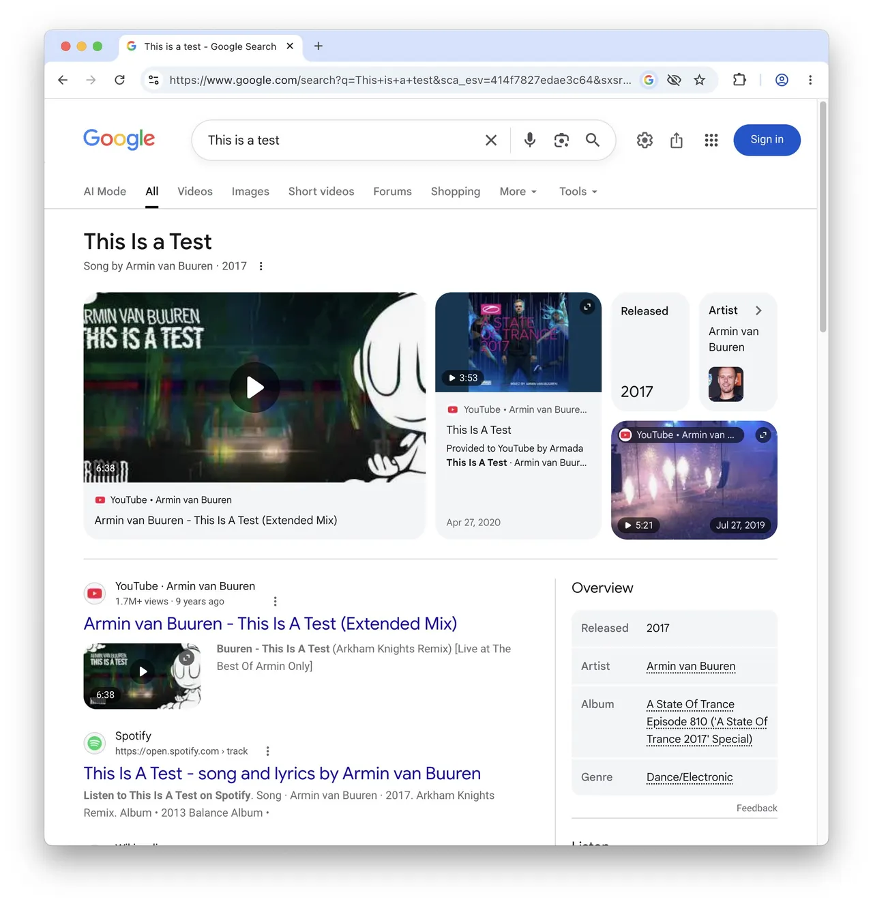Open the Spotify song and lyrics link
873x904 pixels.
tap(282, 773)
